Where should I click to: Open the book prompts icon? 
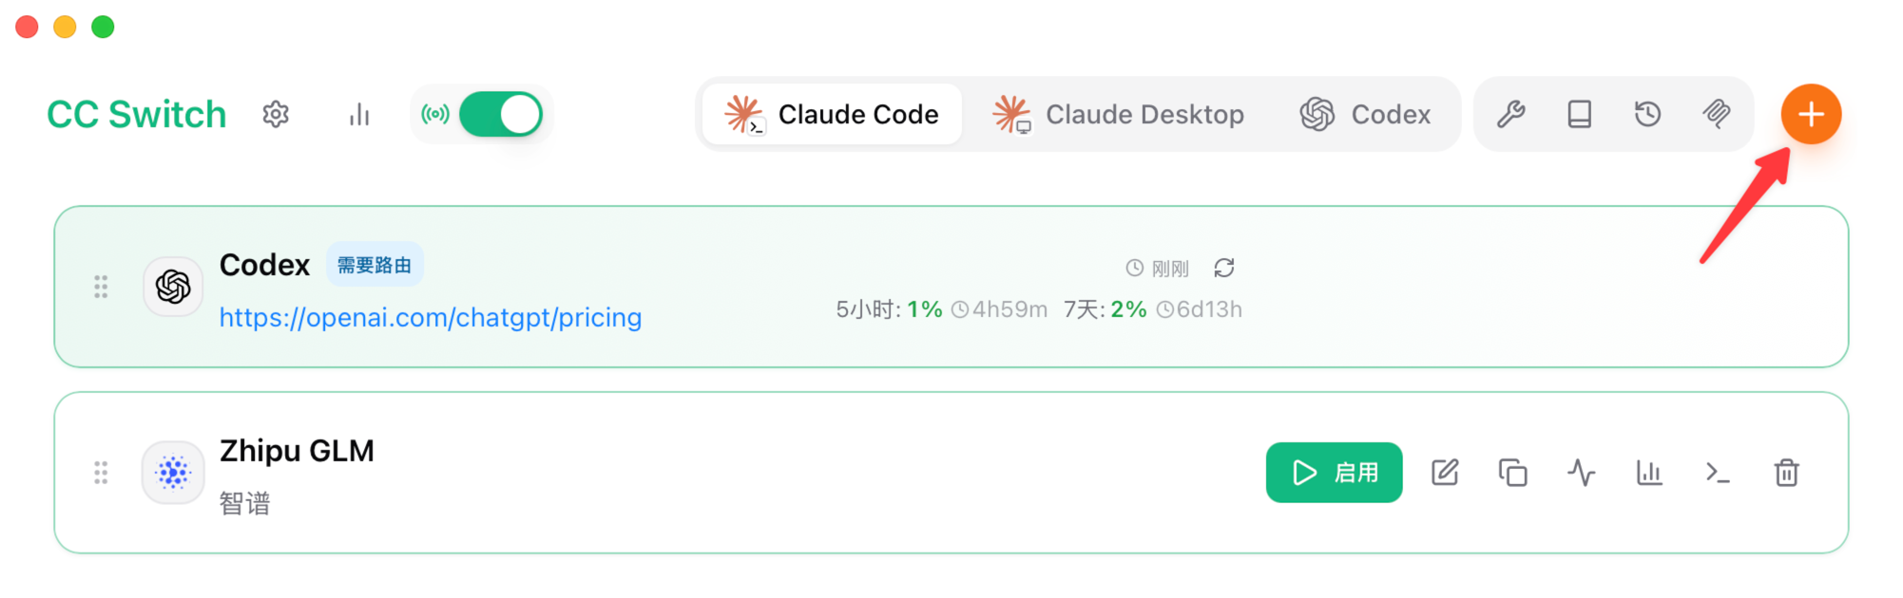point(1580,115)
